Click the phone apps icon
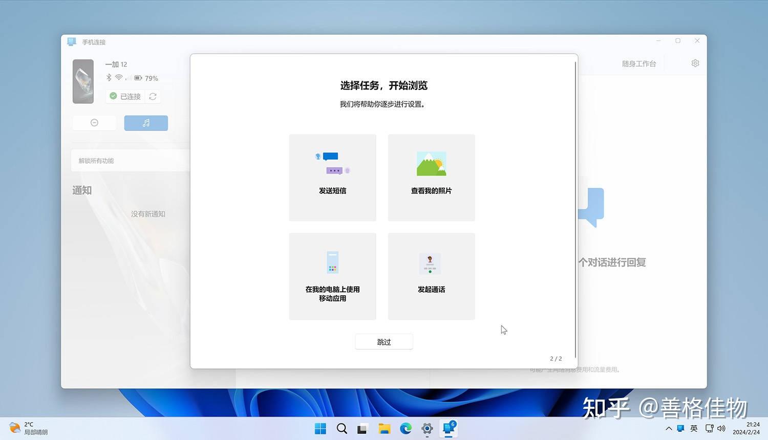 333,262
